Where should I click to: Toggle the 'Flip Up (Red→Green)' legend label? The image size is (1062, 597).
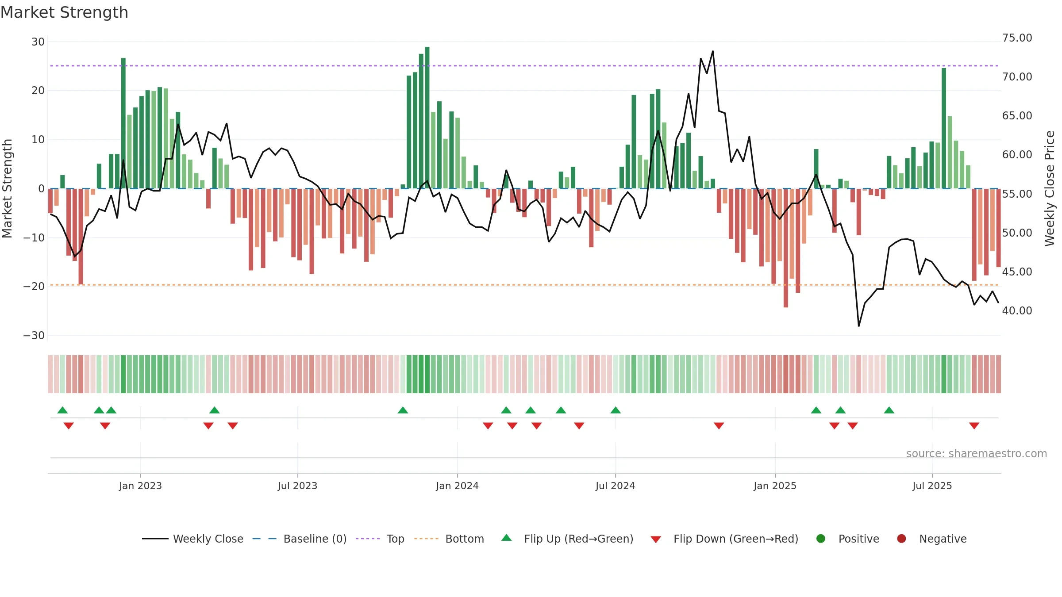point(579,539)
